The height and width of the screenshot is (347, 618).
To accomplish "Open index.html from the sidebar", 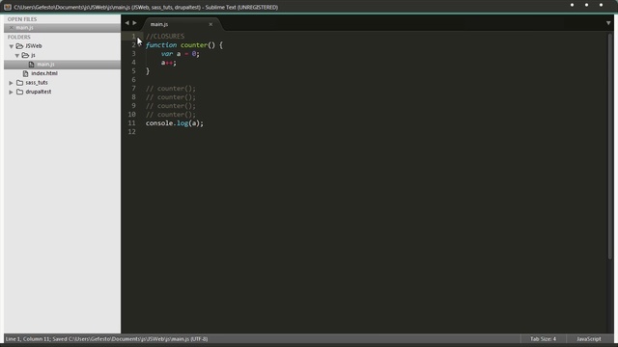I will coord(44,73).
